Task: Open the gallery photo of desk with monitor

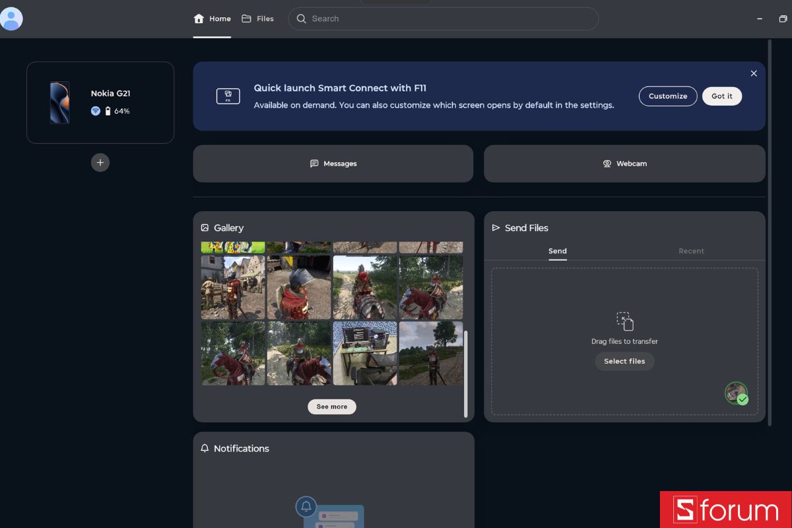Action: point(365,353)
